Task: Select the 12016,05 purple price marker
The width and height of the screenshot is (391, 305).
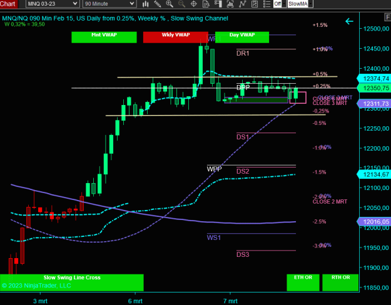Action: (x=374, y=221)
